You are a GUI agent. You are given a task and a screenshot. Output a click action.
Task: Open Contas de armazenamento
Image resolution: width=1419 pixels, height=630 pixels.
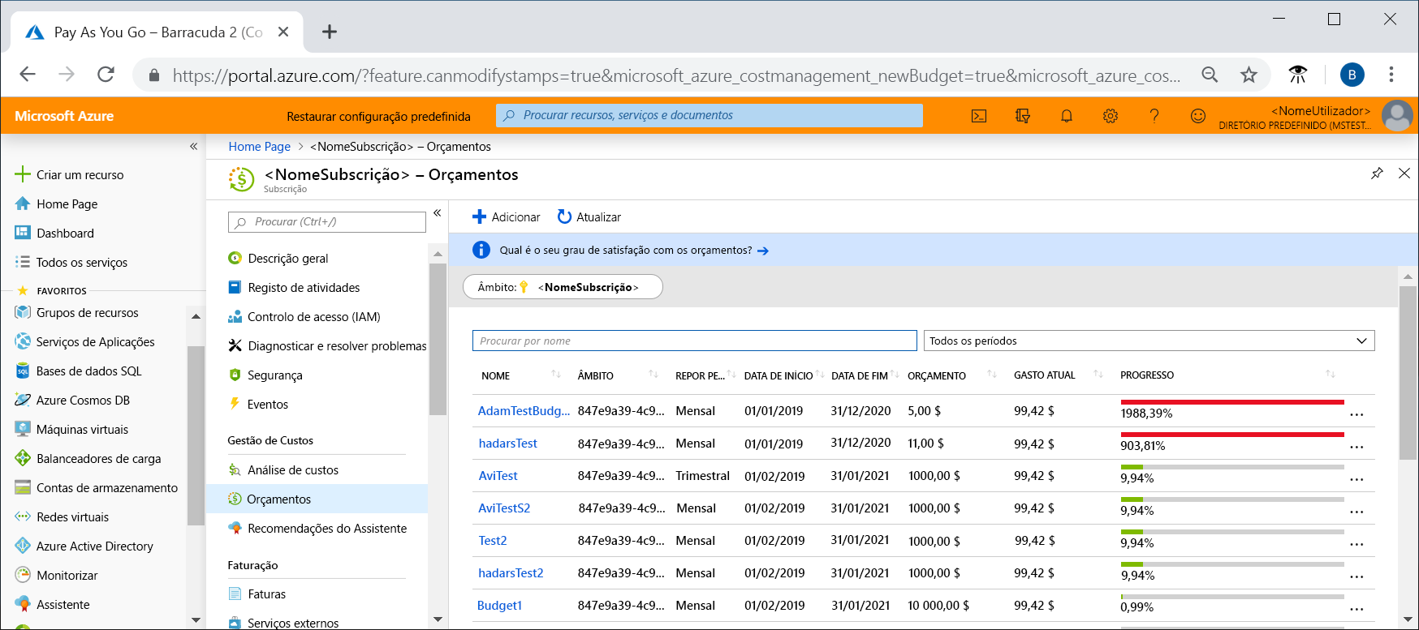[x=97, y=488]
